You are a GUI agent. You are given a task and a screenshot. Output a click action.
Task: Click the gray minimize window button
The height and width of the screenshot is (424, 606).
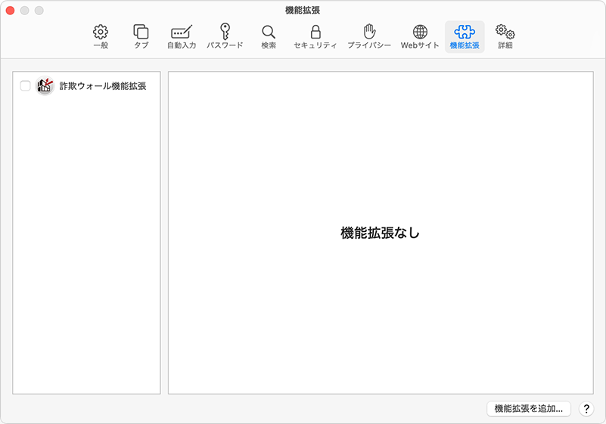[25, 11]
